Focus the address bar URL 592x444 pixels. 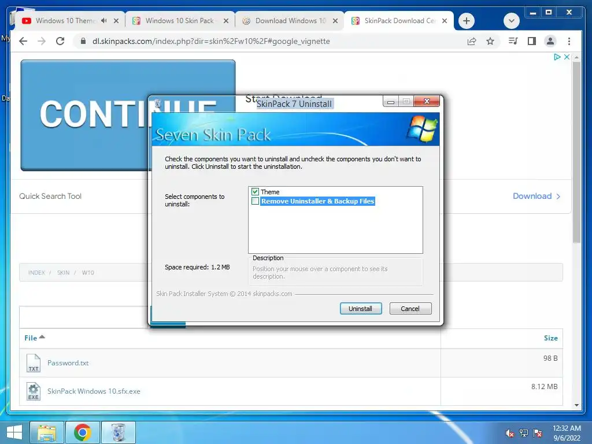tap(211, 41)
